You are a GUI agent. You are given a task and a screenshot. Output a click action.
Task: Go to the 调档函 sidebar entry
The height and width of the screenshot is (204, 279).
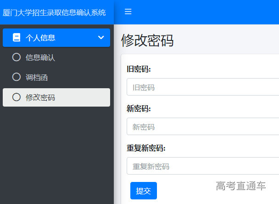[37, 77]
